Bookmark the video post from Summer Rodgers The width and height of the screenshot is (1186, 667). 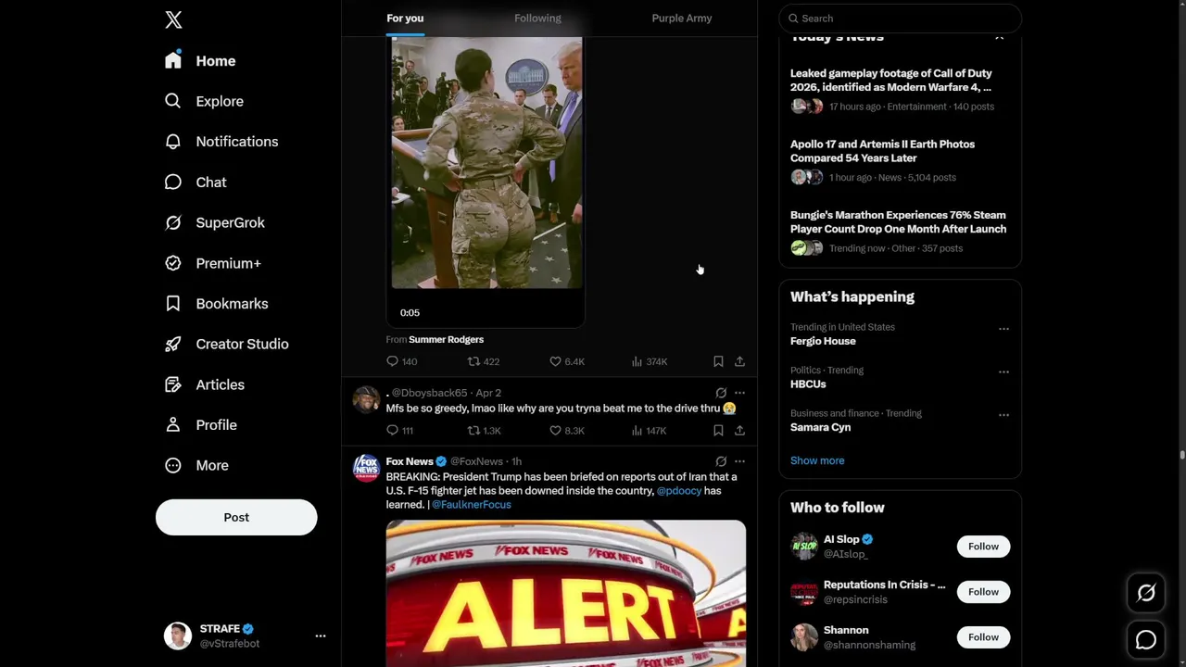718,361
